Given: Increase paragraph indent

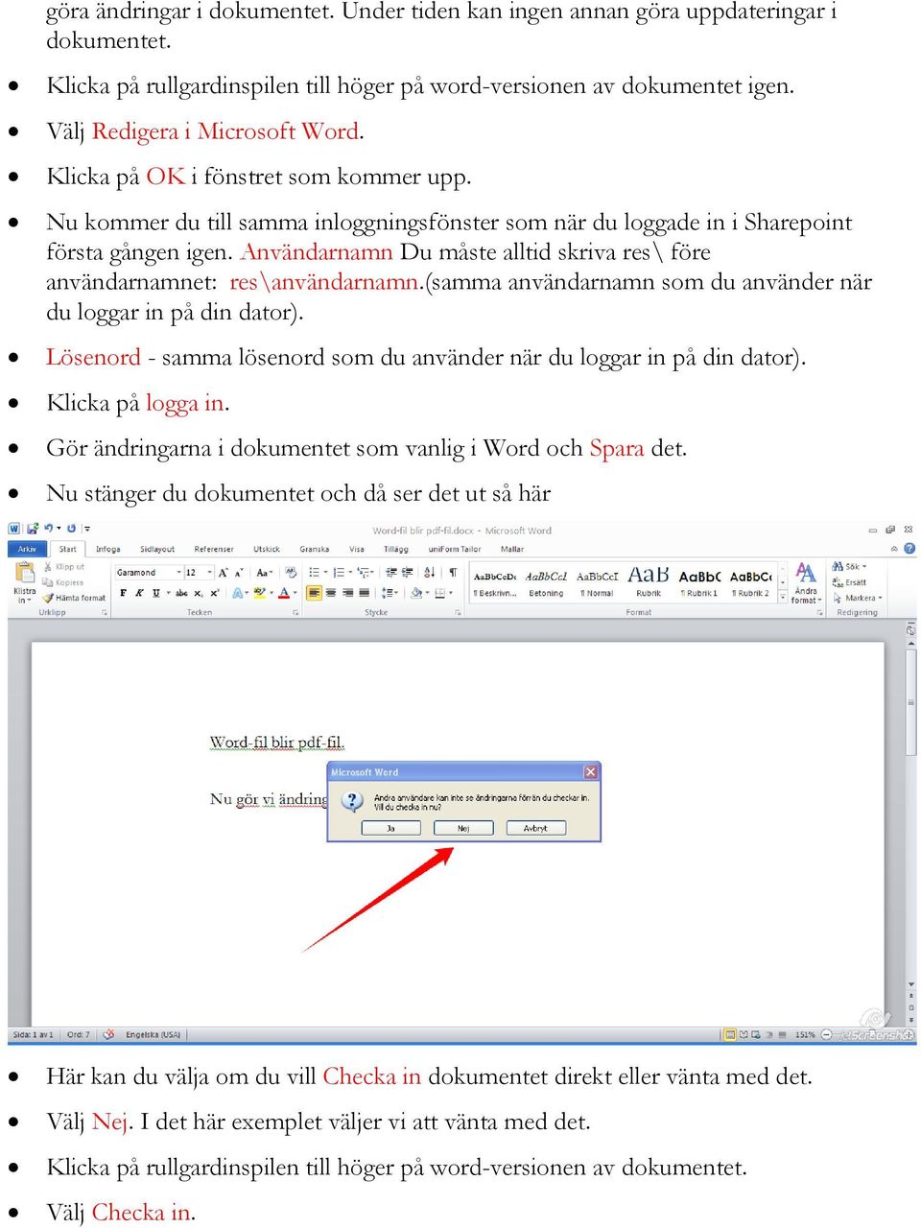Looking at the screenshot, I should pos(407,573).
